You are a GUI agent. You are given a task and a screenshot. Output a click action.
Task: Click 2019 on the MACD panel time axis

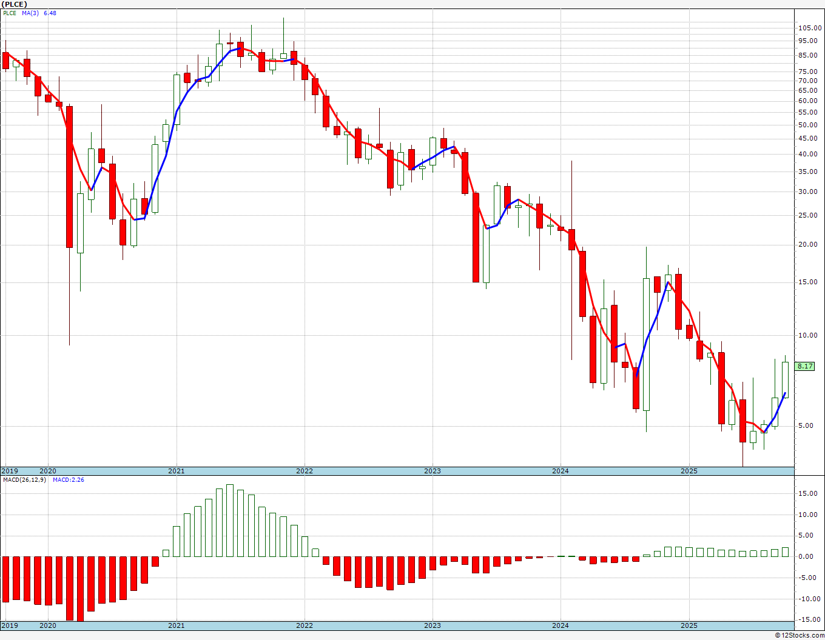(10, 625)
